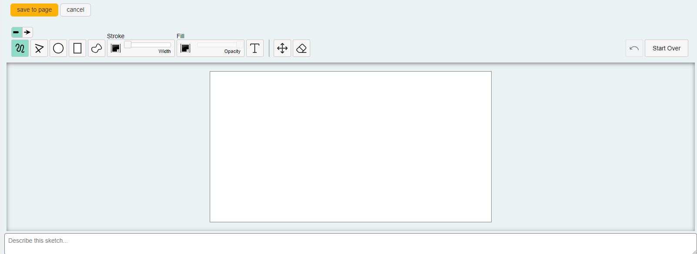Click Start Over to reset the sketch

click(666, 48)
